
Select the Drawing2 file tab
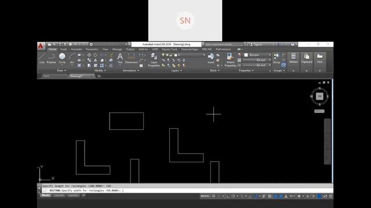(82, 76)
